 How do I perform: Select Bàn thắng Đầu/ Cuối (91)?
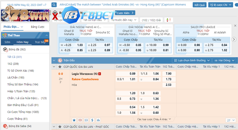23,105
